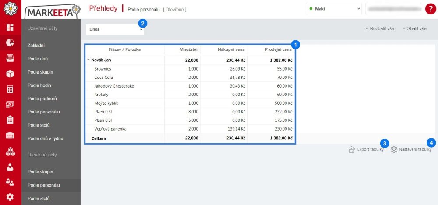Screen dimensions: 438x205
Task: Click the Plzeň 0,3l row name
Action: pos(103,112)
